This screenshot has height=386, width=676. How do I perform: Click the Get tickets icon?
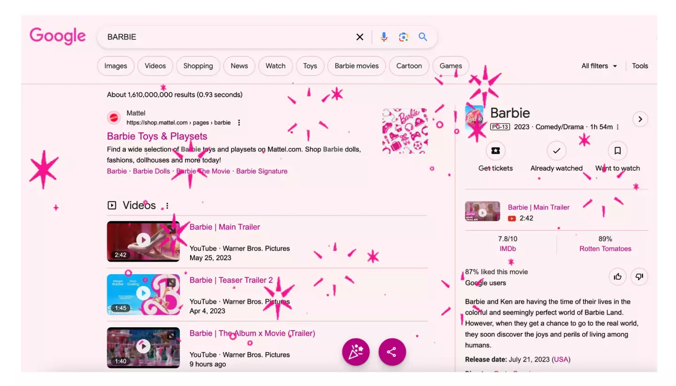495,151
